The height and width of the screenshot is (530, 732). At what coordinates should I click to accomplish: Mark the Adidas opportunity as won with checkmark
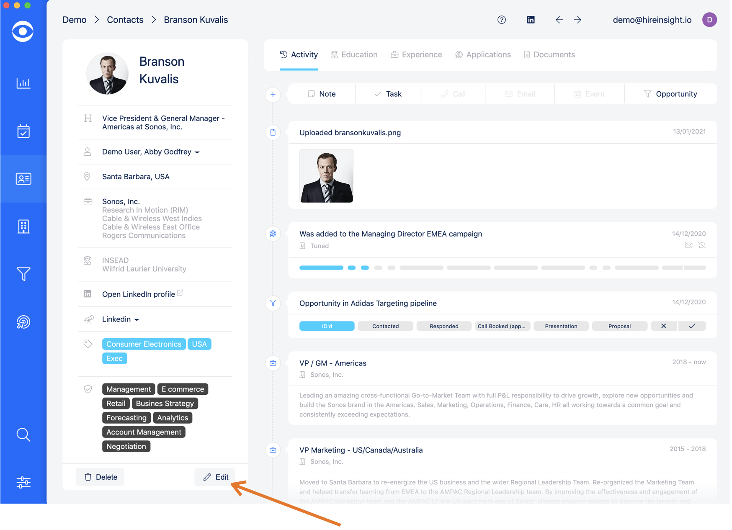point(692,326)
